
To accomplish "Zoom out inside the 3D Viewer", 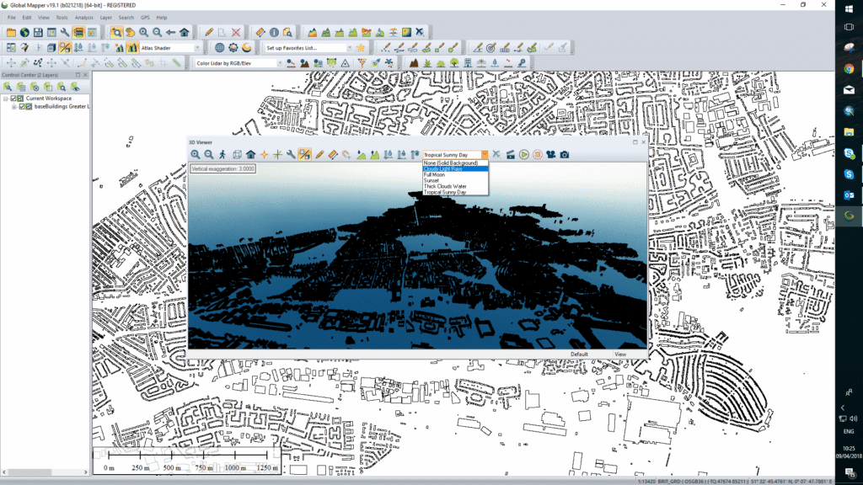I will [x=209, y=155].
